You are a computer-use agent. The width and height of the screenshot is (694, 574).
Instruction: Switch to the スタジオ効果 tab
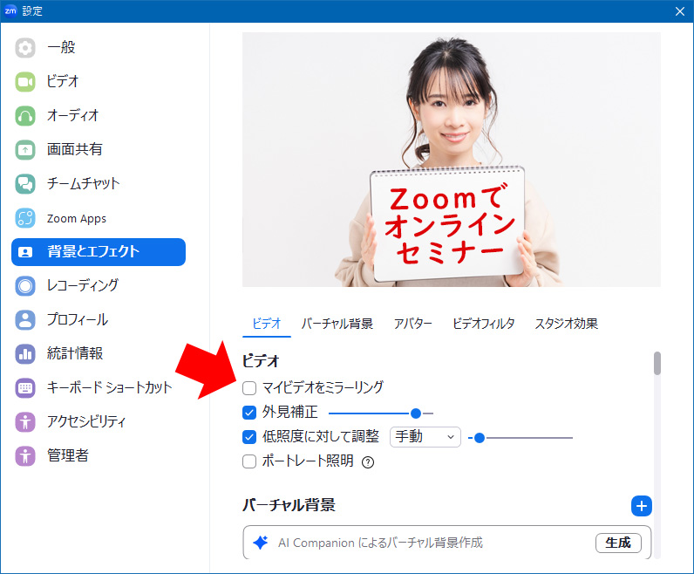tap(566, 324)
